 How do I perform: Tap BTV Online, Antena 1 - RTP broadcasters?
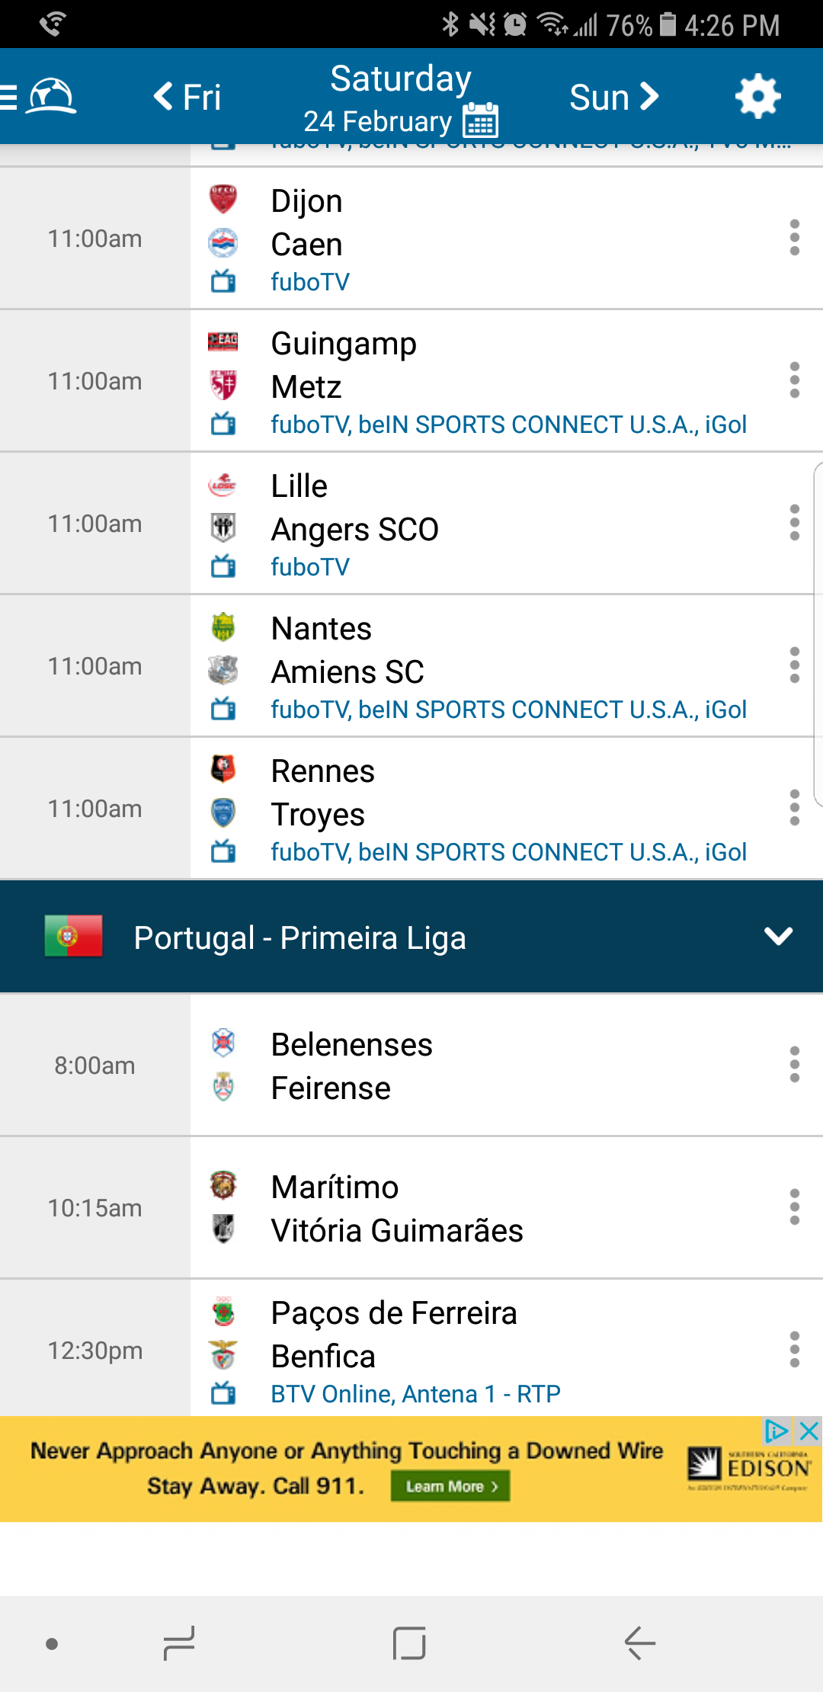click(415, 1394)
